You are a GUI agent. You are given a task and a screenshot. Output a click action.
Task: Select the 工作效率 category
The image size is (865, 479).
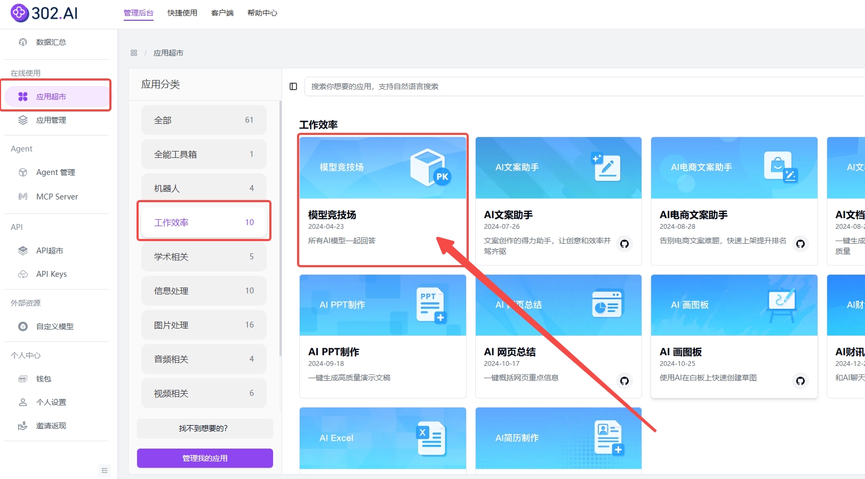[204, 222]
